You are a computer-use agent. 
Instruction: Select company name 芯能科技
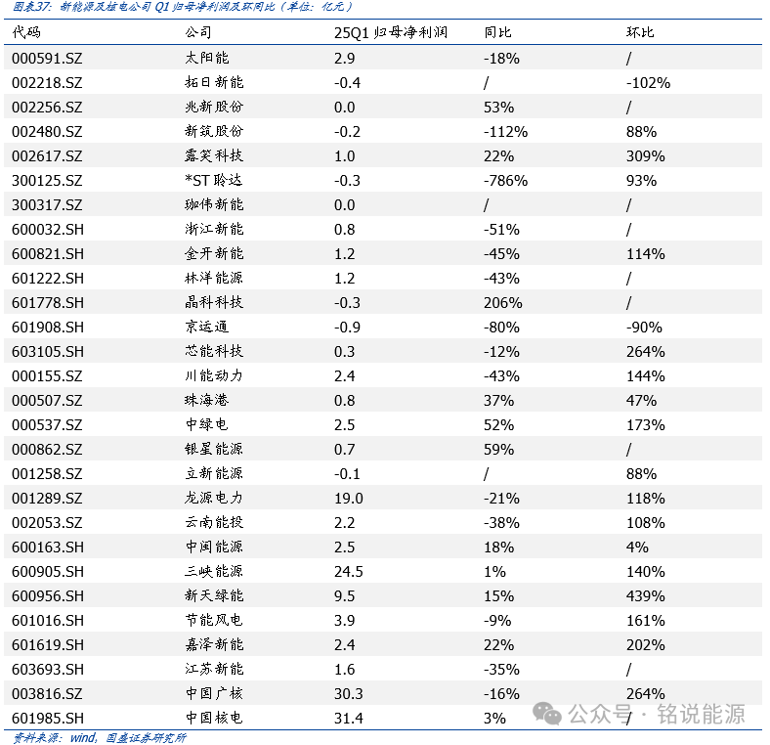pos(214,351)
